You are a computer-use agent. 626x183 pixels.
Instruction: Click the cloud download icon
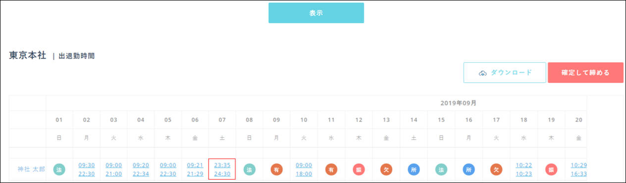pos(482,73)
